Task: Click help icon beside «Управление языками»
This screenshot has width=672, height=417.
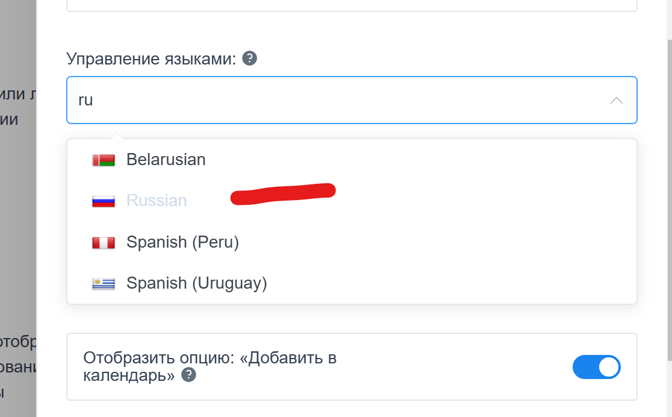Action: (x=249, y=59)
